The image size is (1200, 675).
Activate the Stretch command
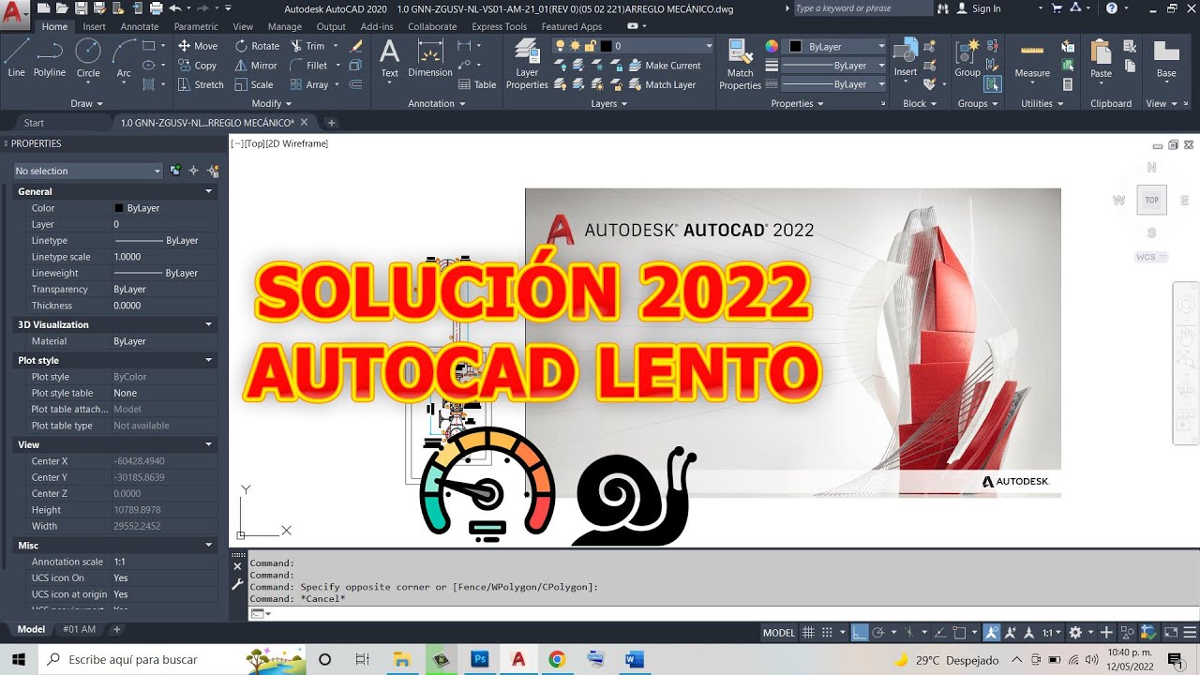pyautogui.click(x=201, y=84)
